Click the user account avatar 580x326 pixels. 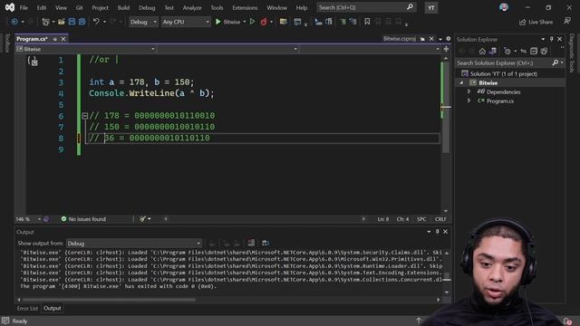click(504, 7)
